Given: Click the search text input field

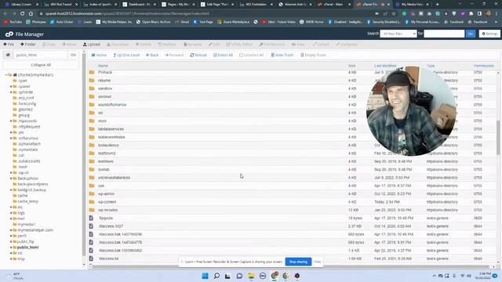Looking at the screenshot, I should click(444, 34).
